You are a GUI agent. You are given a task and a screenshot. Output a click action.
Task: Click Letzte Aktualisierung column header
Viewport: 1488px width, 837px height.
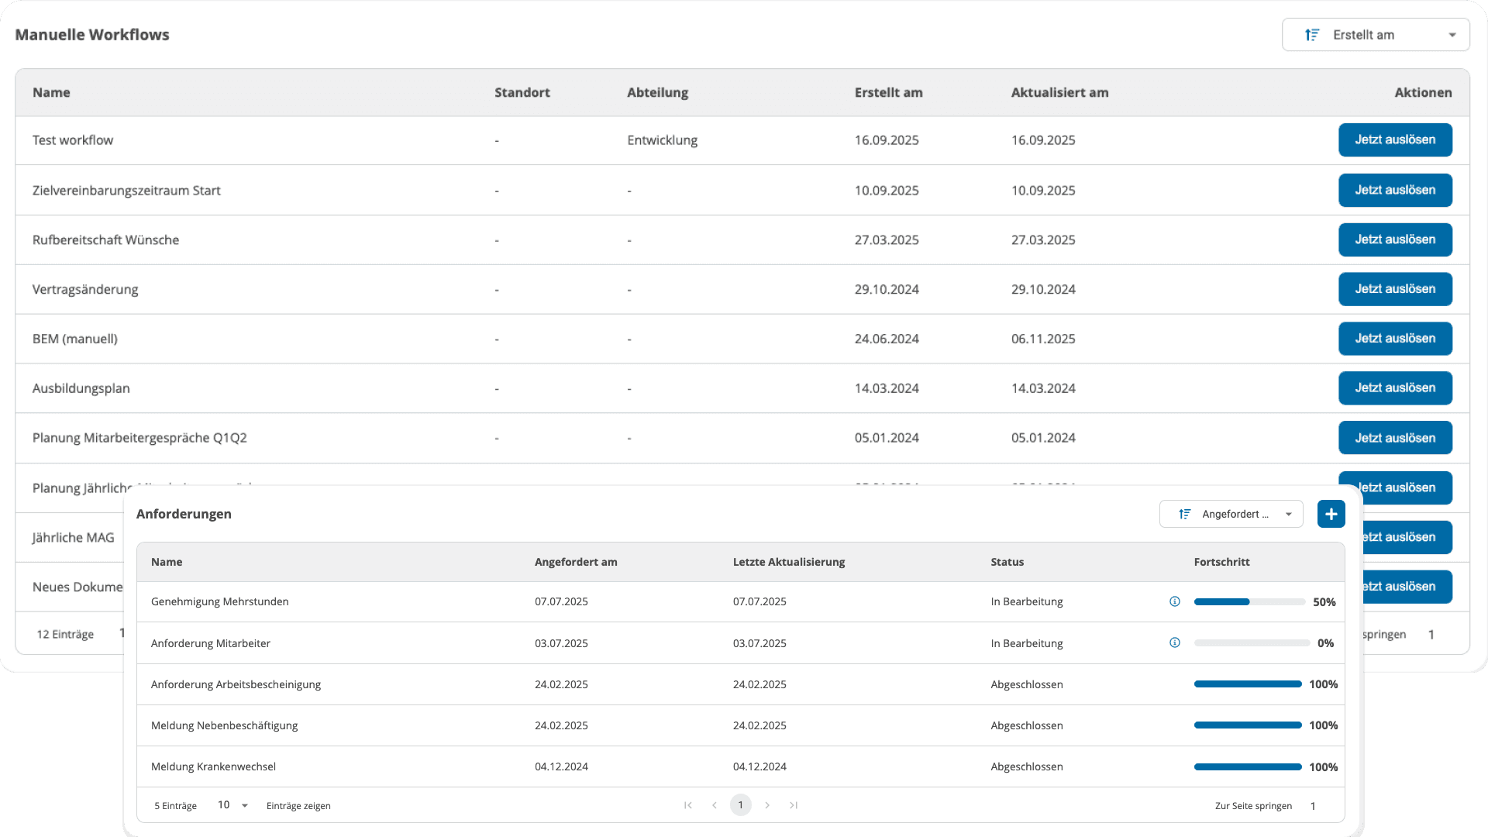point(789,562)
